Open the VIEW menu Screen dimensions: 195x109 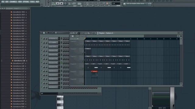(x=20, y=2)
